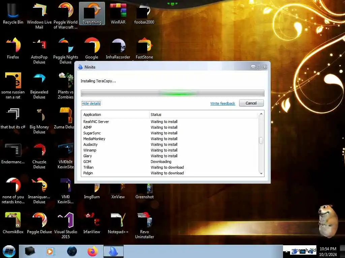The height and width of the screenshot is (258, 345).
Task: Select the Pidgin row
Action: 170,173
